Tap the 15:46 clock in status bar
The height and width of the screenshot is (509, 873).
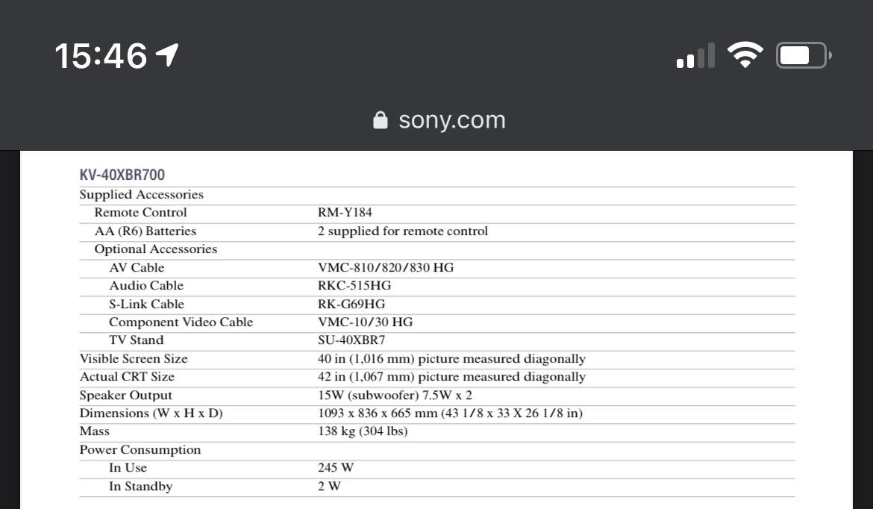coord(101,56)
